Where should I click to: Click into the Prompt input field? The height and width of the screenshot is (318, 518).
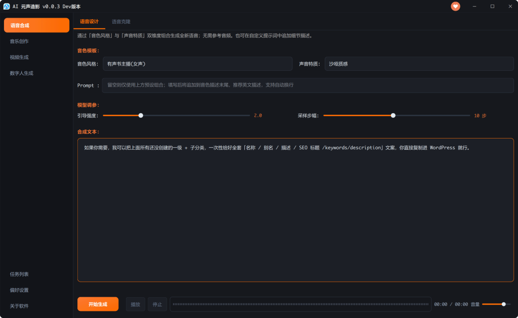pyautogui.click(x=308, y=85)
